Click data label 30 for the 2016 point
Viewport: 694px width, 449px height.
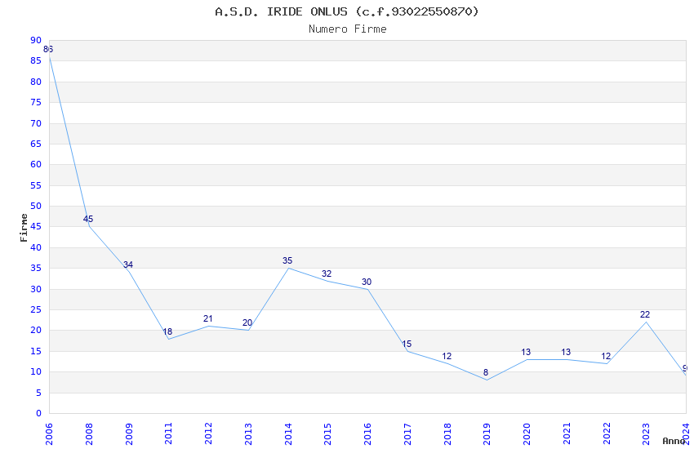[x=367, y=282]
